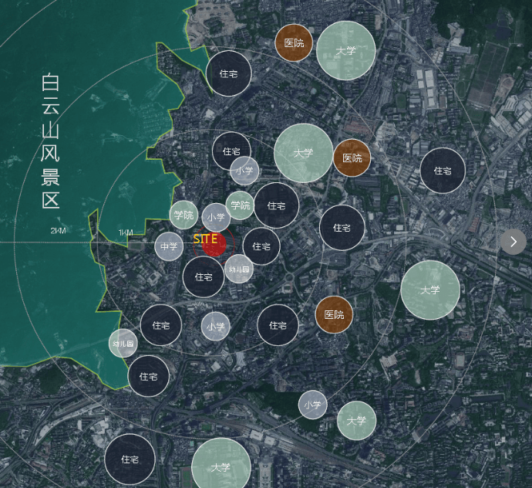Select the 大学 circle cut off at the bottom edge

(x=221, y=466)
